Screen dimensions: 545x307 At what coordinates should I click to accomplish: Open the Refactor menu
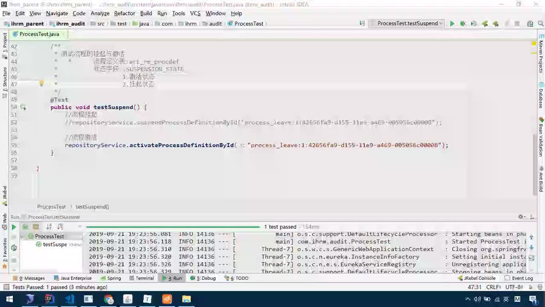pos(125,13)
